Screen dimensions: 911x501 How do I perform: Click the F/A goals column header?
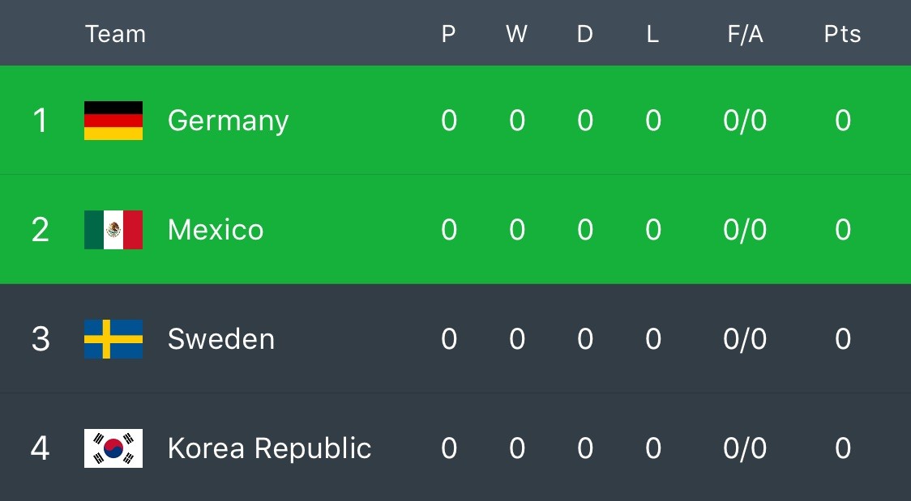point(745,34)
